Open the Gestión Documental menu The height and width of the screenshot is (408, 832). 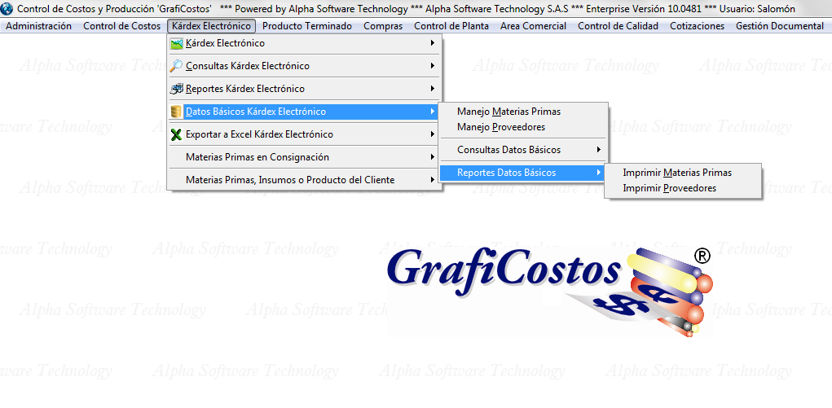coord(779,26)
